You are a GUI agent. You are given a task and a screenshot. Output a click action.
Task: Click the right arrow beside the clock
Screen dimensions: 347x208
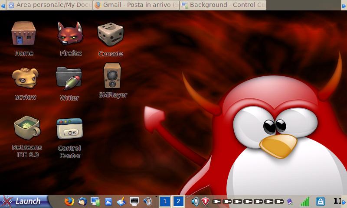[344, 202]
